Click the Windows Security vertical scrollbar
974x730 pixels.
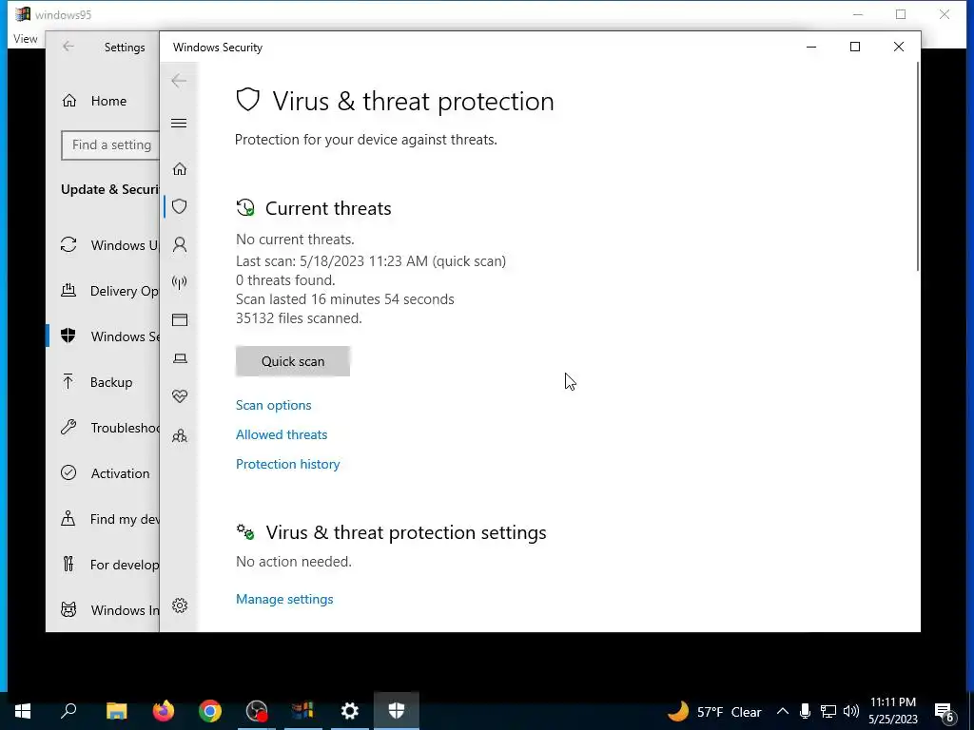(x=918, y=167)
